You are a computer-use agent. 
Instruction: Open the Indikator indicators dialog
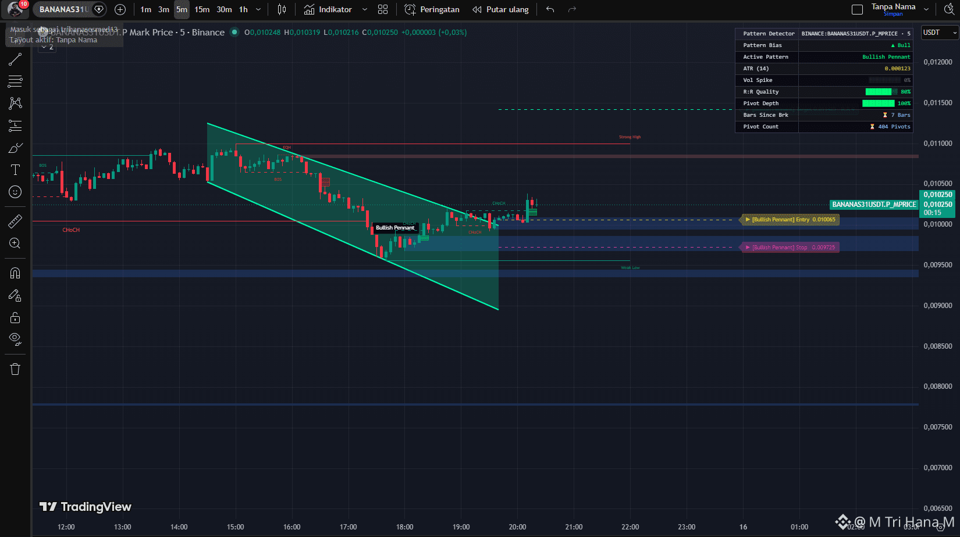[x=328, y=9]
